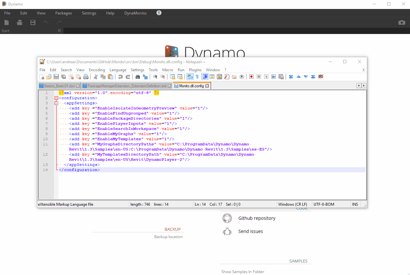This screenshot has width=410, height=275.
Task: Collapse the configuration XML node
Action: click(x=56, y=98)
